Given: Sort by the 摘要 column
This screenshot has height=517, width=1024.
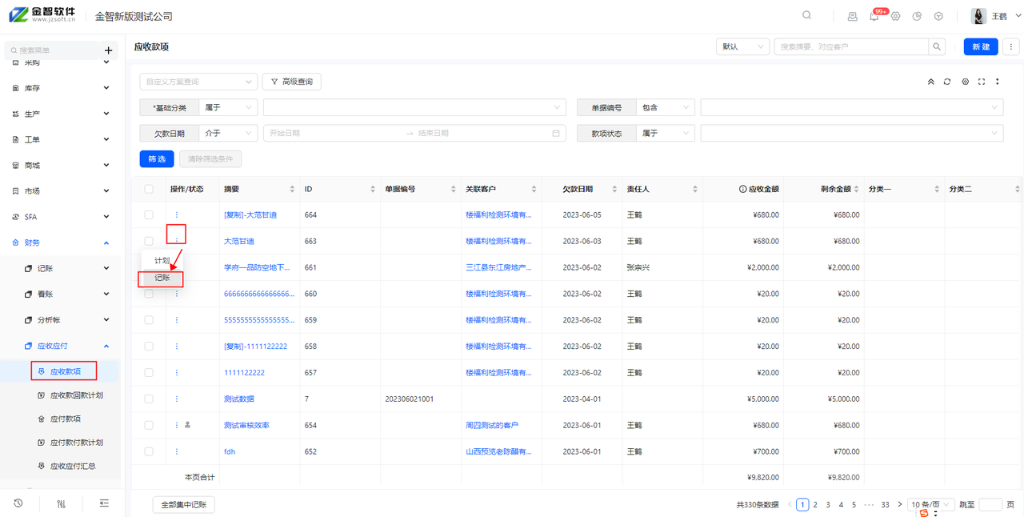Looking at the screenshot, I should point(292,189).
